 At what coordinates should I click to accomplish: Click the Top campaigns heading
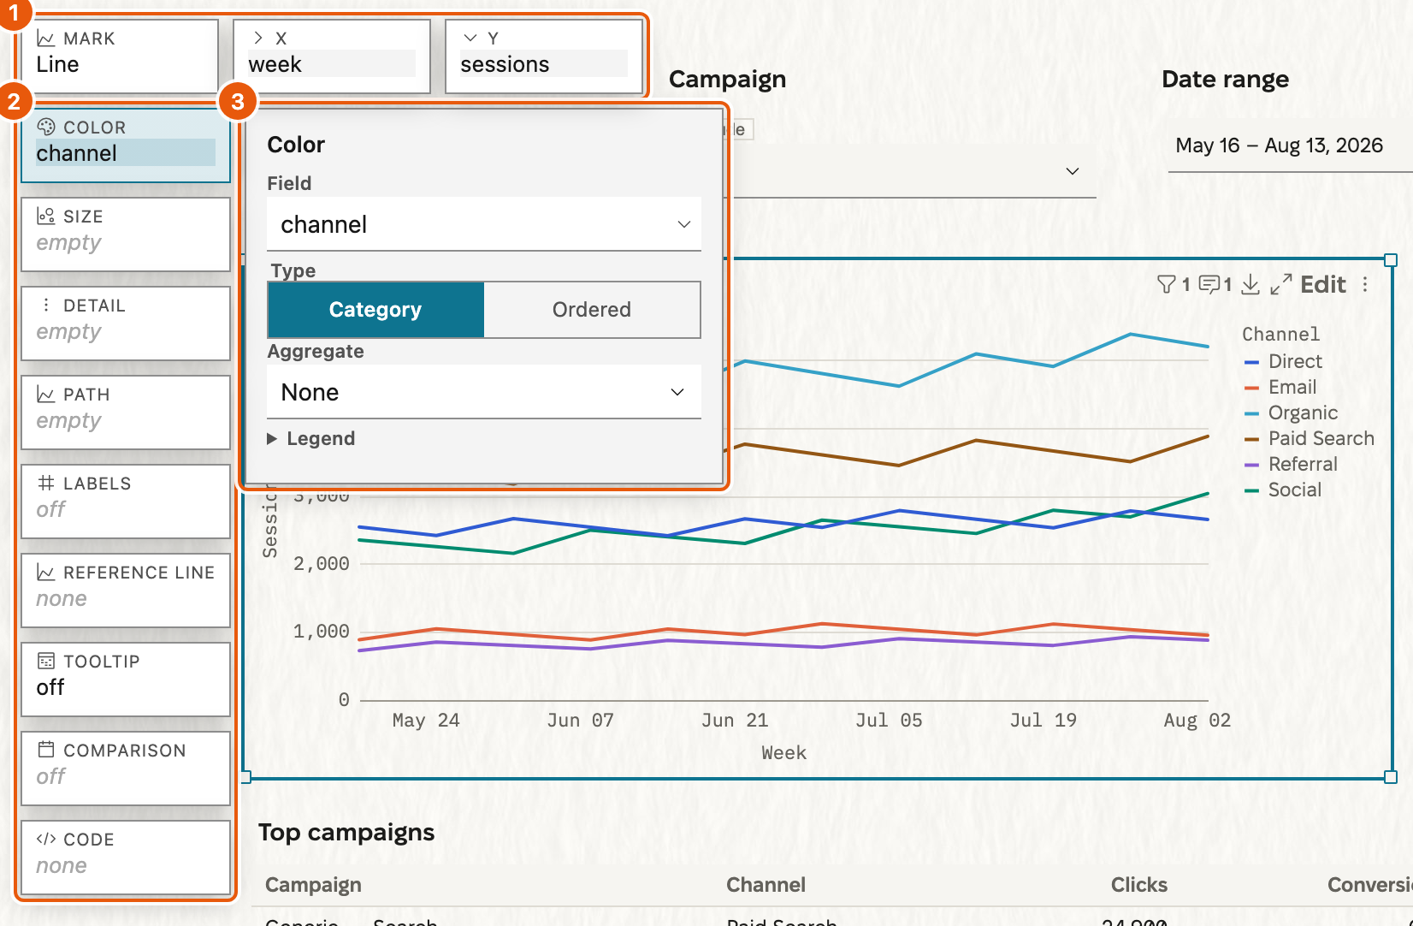click(x=346, y=833)
